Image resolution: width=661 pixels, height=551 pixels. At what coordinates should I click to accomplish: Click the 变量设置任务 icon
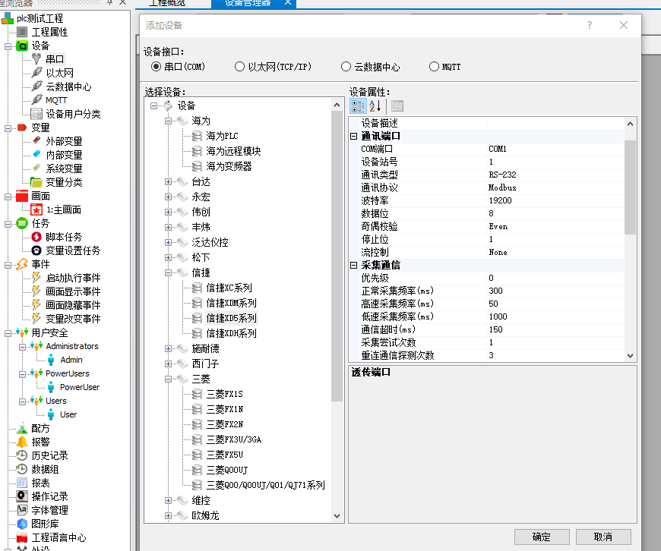[36, 250]
